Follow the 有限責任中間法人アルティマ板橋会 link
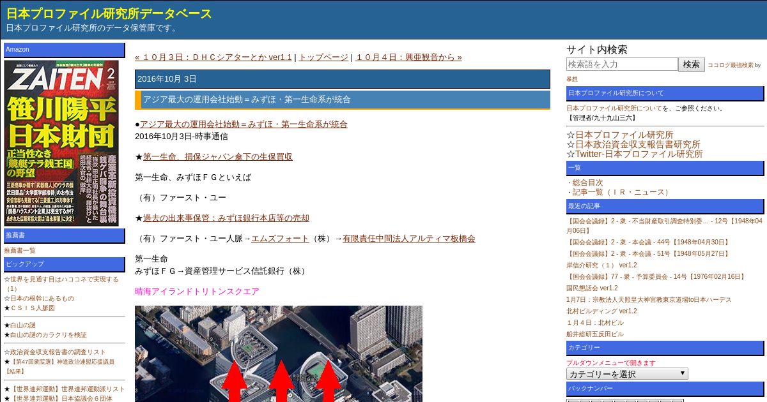 (409, 239)
